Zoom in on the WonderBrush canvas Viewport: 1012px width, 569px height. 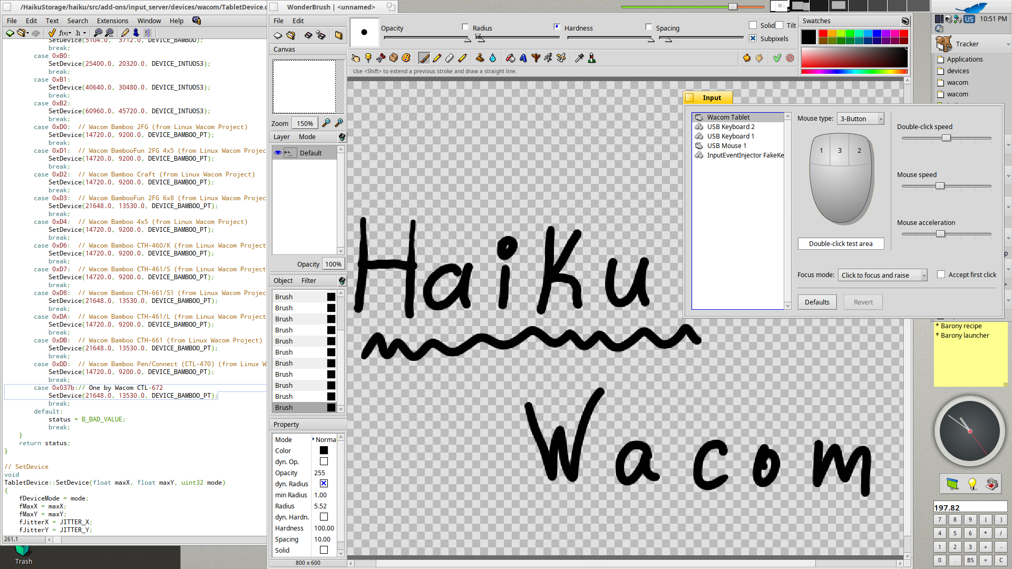click(339, 123)
